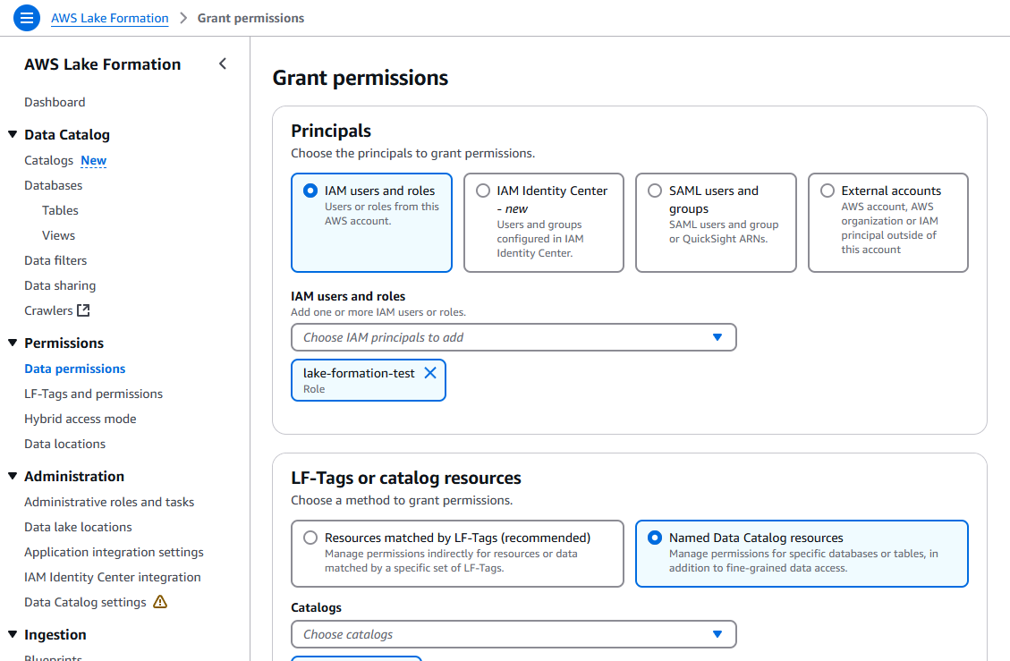Collapse the Administration section triangle
Image resolution: width=1010 pixels, height=661 pixels.
[x=13, y=476]
